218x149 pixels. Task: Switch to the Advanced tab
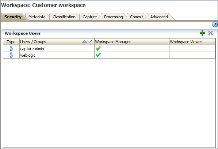pos(159,17)
